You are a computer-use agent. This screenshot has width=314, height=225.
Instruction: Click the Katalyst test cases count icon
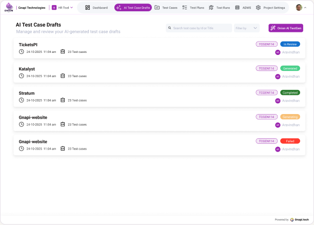pos(63,76)
